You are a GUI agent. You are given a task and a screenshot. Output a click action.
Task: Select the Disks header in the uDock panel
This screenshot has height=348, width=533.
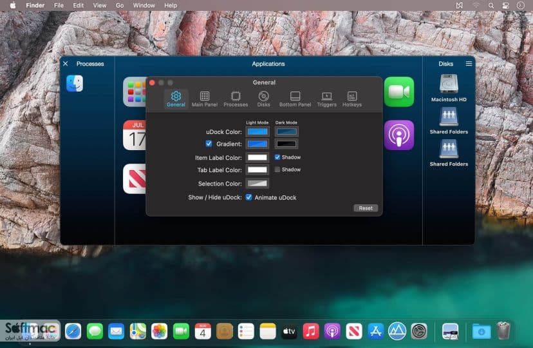tap(445, 64)
